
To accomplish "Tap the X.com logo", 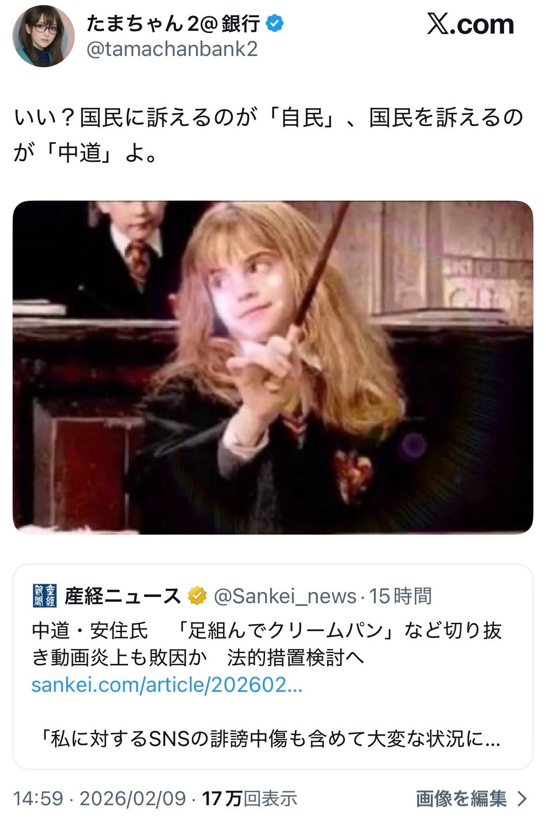I will pyautogui.click(x=470, y=24).
